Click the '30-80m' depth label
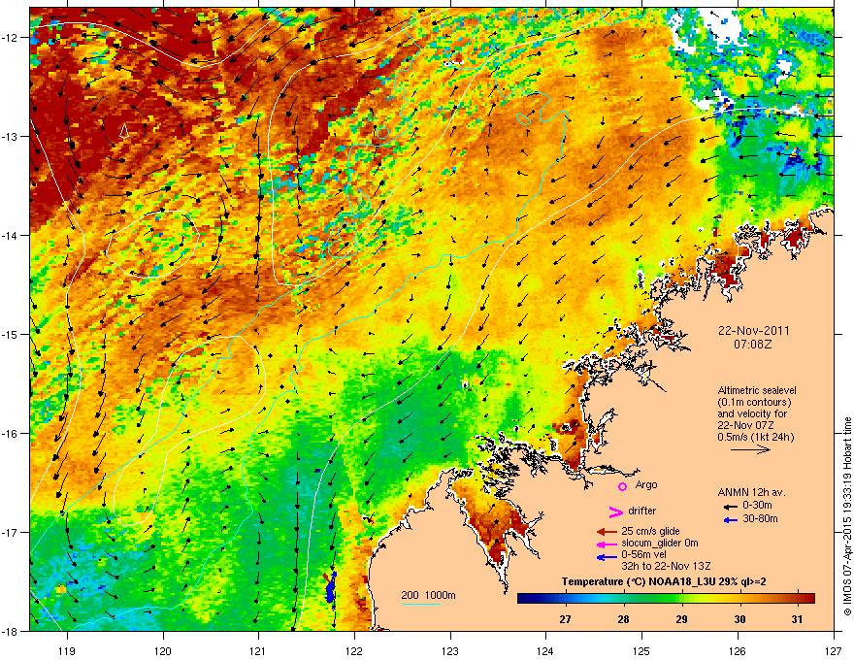This screenshot has height=660, width=854. [x=760, y=518]
